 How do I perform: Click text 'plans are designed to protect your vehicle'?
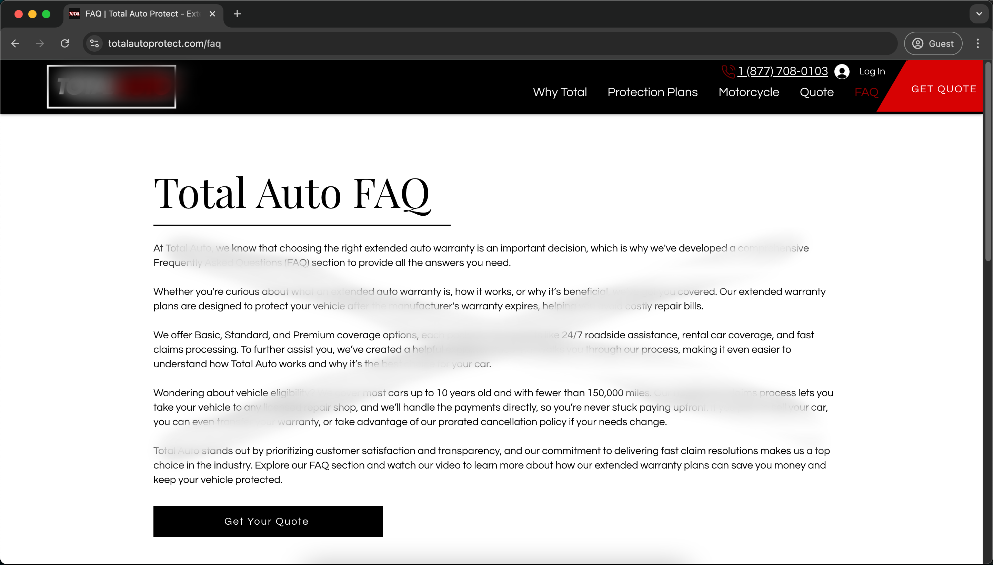(x=249, y=306)
